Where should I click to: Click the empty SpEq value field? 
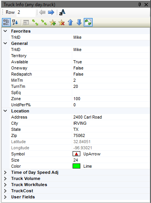[x=111, y=93]
